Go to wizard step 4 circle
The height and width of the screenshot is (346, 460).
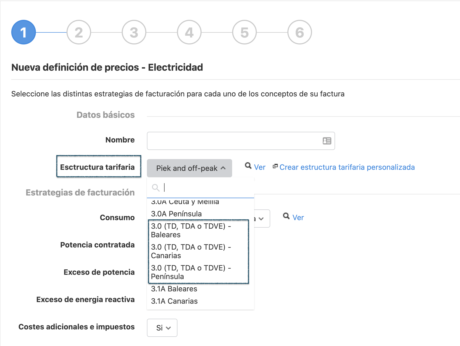[x=189, y=32]
